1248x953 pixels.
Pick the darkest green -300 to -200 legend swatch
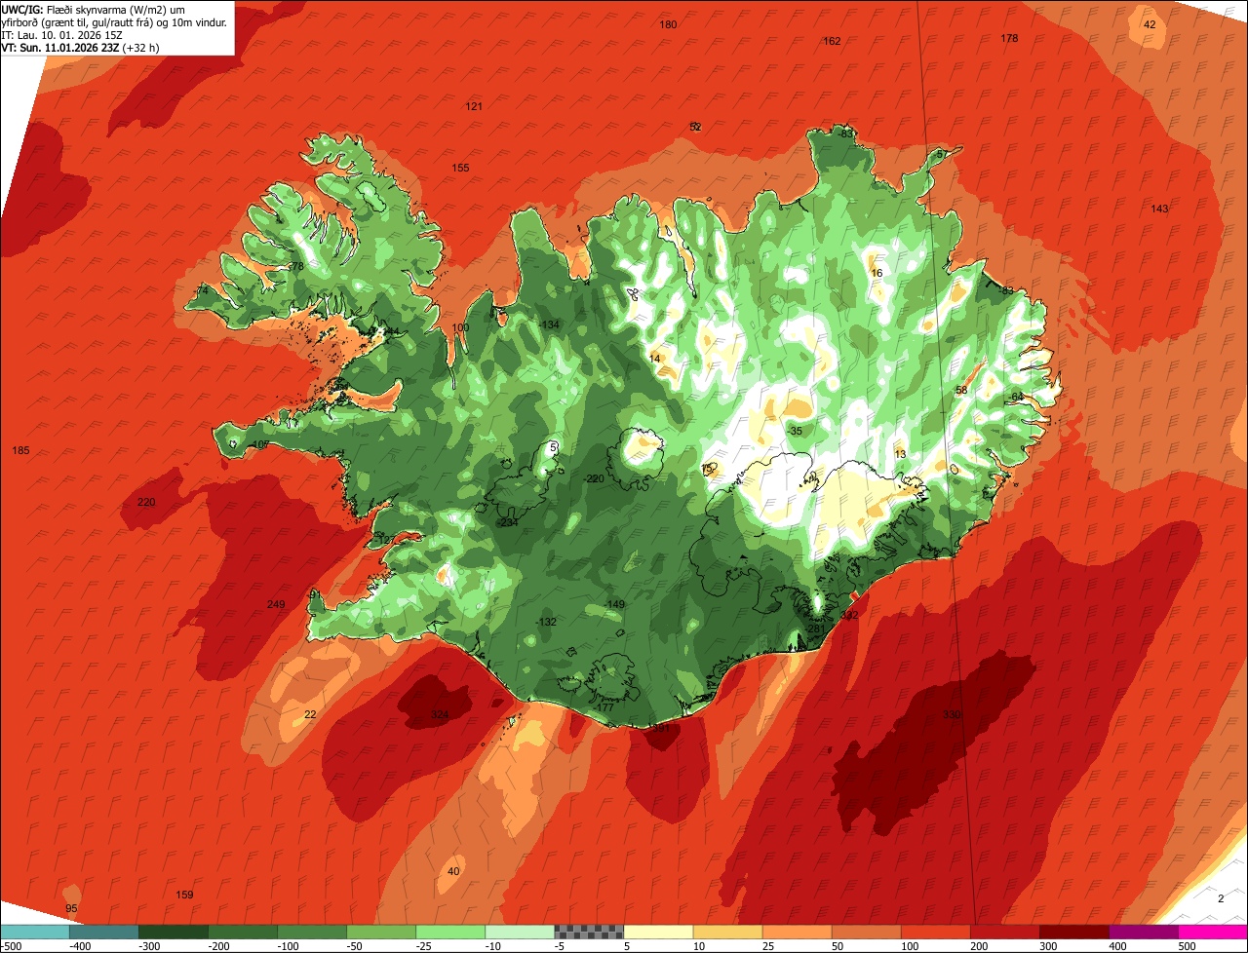pyautogui.click(x=174, y=932)
